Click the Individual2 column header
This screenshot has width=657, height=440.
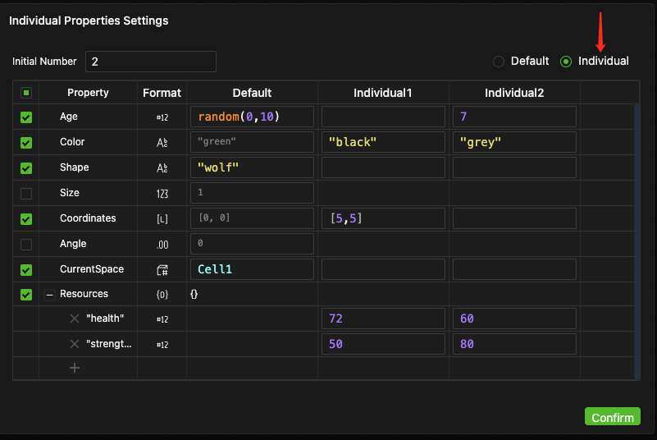514,93
